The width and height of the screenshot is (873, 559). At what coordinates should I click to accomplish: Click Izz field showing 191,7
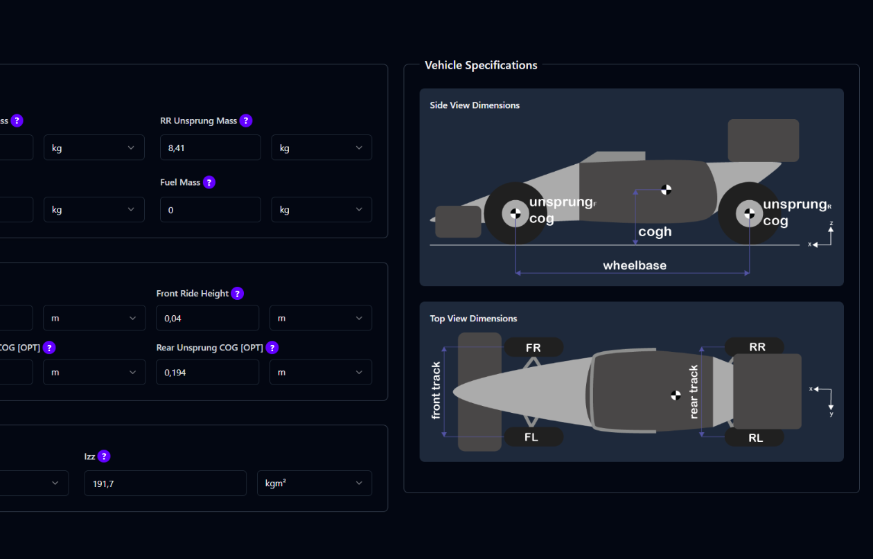[x=166, y=483]
